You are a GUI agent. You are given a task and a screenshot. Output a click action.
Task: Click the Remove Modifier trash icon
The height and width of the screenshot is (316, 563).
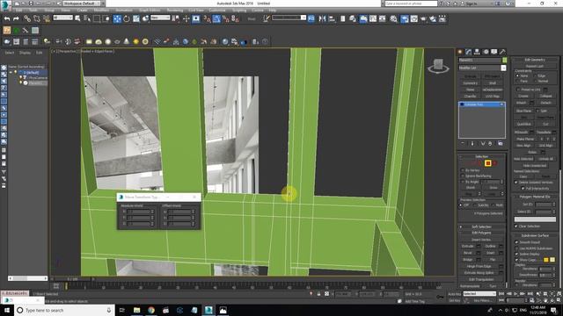pyautogui.click(x=490, y=143)
